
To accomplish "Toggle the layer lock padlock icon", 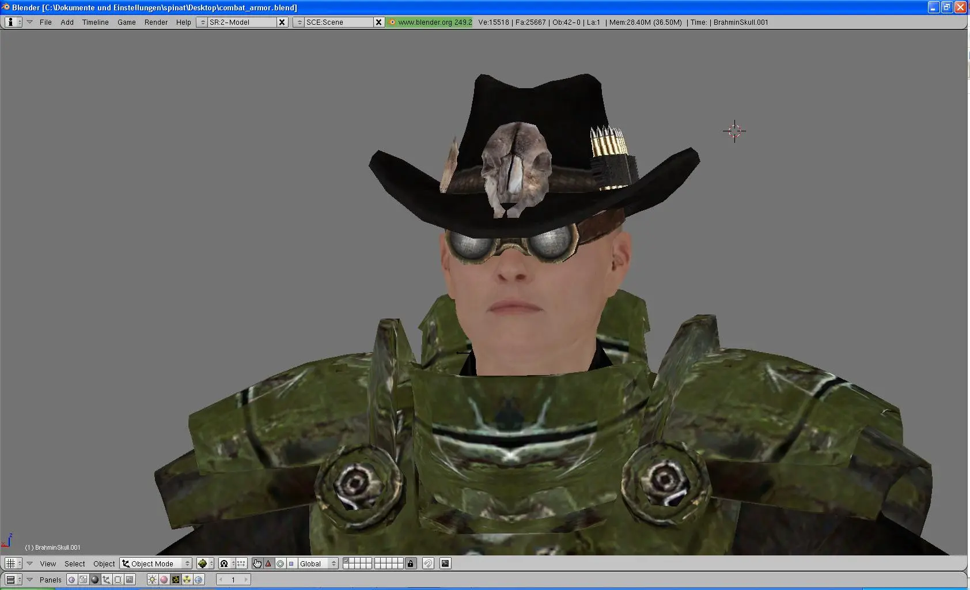I will point(410,563).
